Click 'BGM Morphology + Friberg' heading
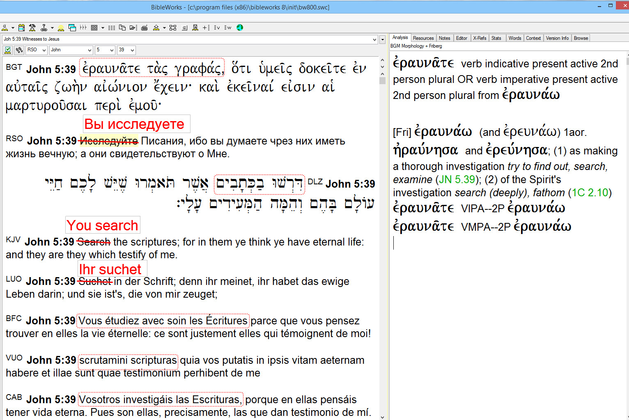The width and height of the screenshot is (629, 420). point(416,46)
